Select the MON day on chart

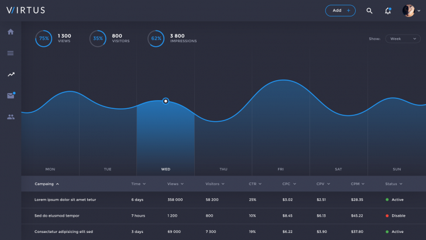[50, 169]
